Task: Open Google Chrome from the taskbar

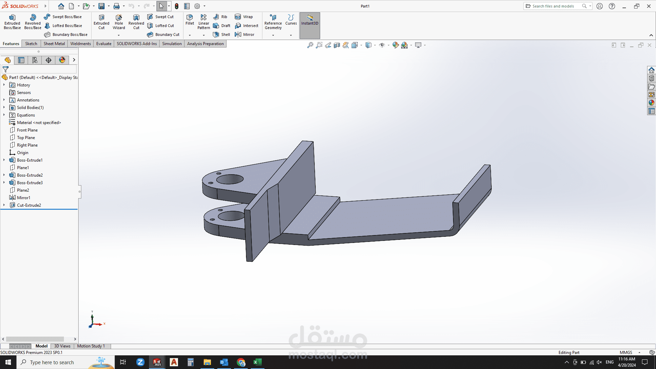Action: point(241,362)
